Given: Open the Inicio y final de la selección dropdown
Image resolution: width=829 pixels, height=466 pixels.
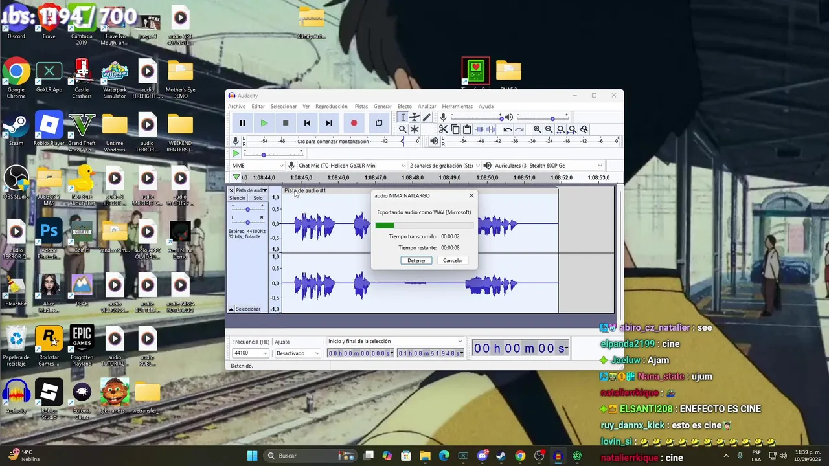Looking at the screenshot, I should [x=395, y=341].
